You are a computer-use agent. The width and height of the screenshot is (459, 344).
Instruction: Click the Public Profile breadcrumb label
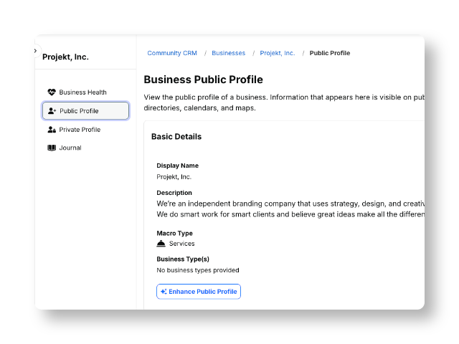pyautogui.click(x=330, y=53)
